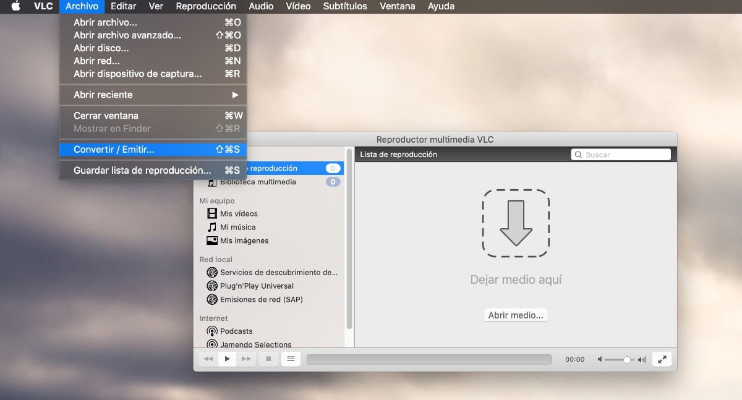Viewport: 742px width, 400px height.
Task: Click the Mis imágenes picture icon
Action: pyautogui.click(x=212, y=241)
